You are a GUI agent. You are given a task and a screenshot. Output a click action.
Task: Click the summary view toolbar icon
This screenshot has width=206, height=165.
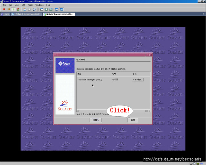[x=57, y=9]
